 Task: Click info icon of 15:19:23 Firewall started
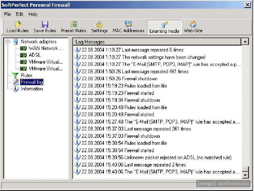77,93
